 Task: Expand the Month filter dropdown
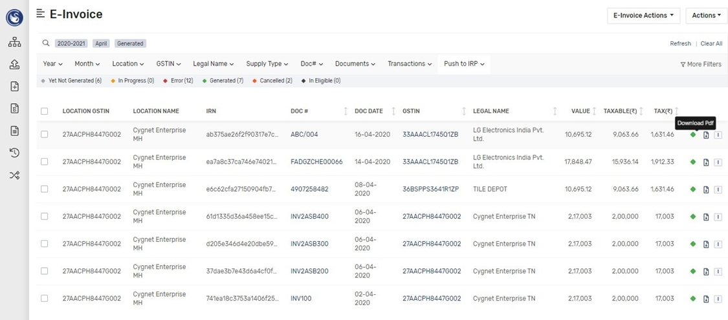[87, 64]
